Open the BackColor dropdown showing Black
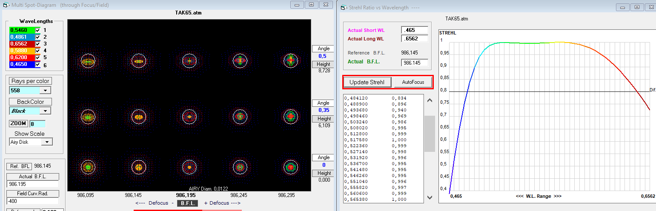This screenshot has height=211, width=656. pos(46,111)
